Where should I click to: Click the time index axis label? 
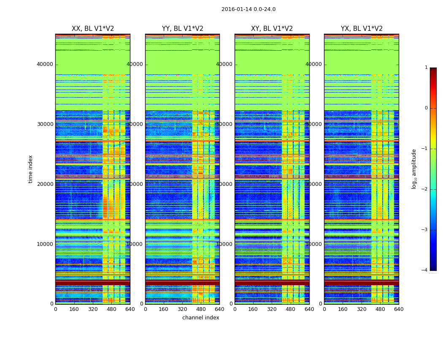(x=30, y=169)
